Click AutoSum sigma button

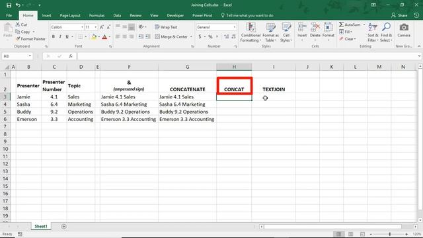coord(350,24)
